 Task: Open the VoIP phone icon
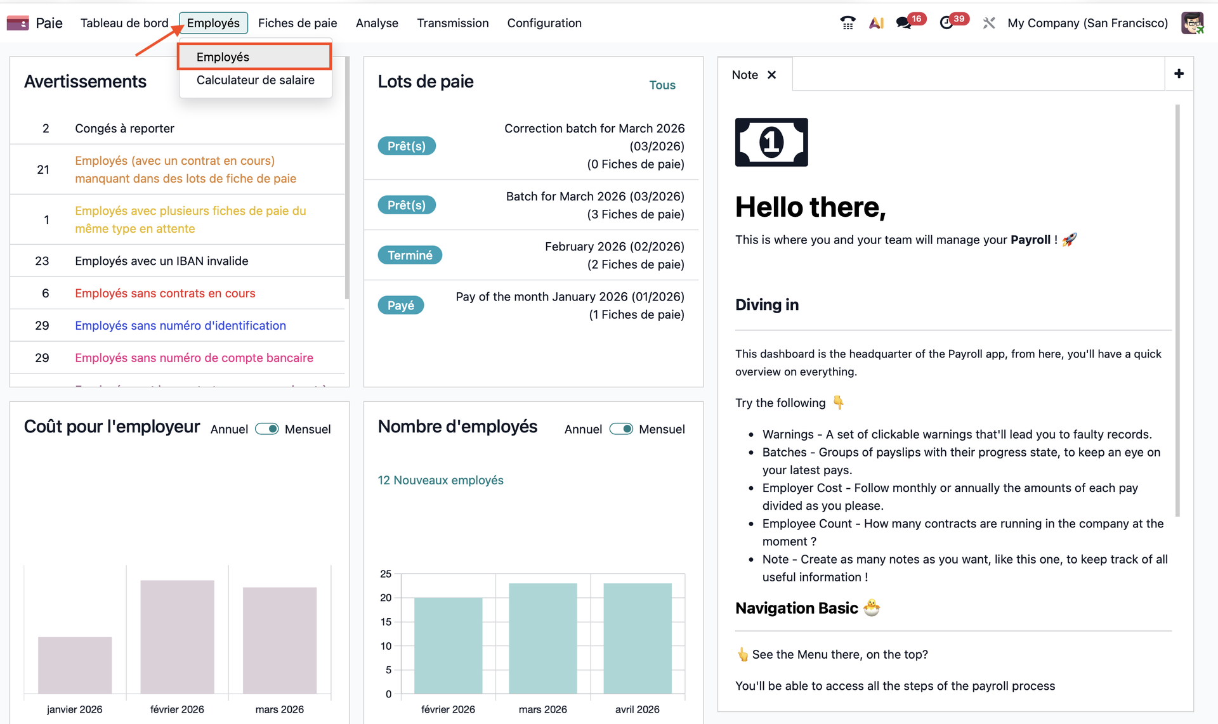[x=847, y=23]
